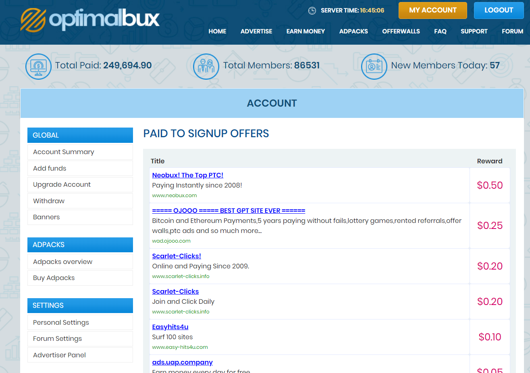Click the OptimalBux logo
This screenshot has width=530, height=373.
[x=90, y=19]
